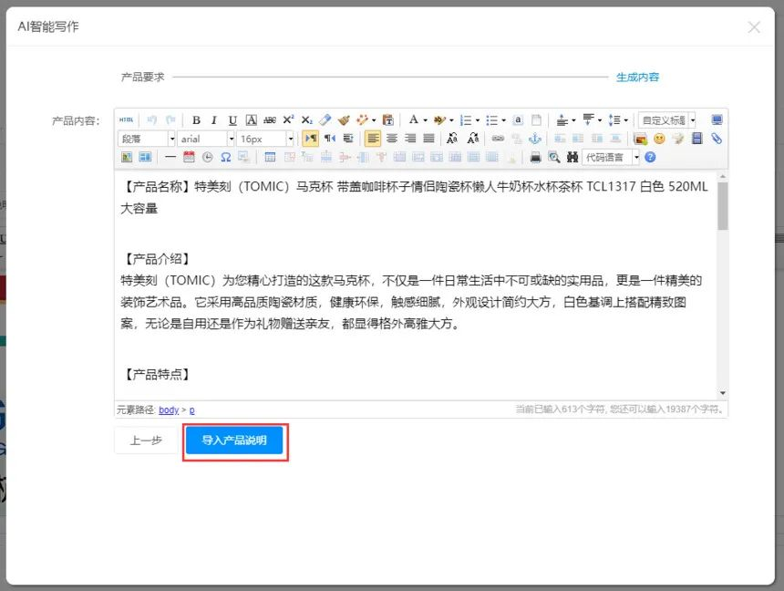Insert the current date with the calendar icon

189,157
